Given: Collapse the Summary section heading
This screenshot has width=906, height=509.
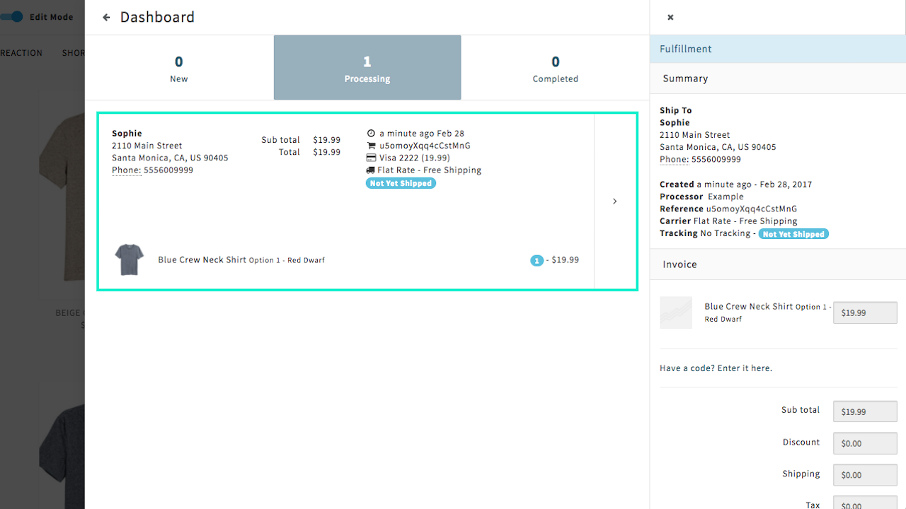Looking at the screenshot, I should (778, 78).
